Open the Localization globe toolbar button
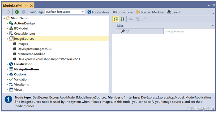The image size is (218, 113). coord(98,12)
